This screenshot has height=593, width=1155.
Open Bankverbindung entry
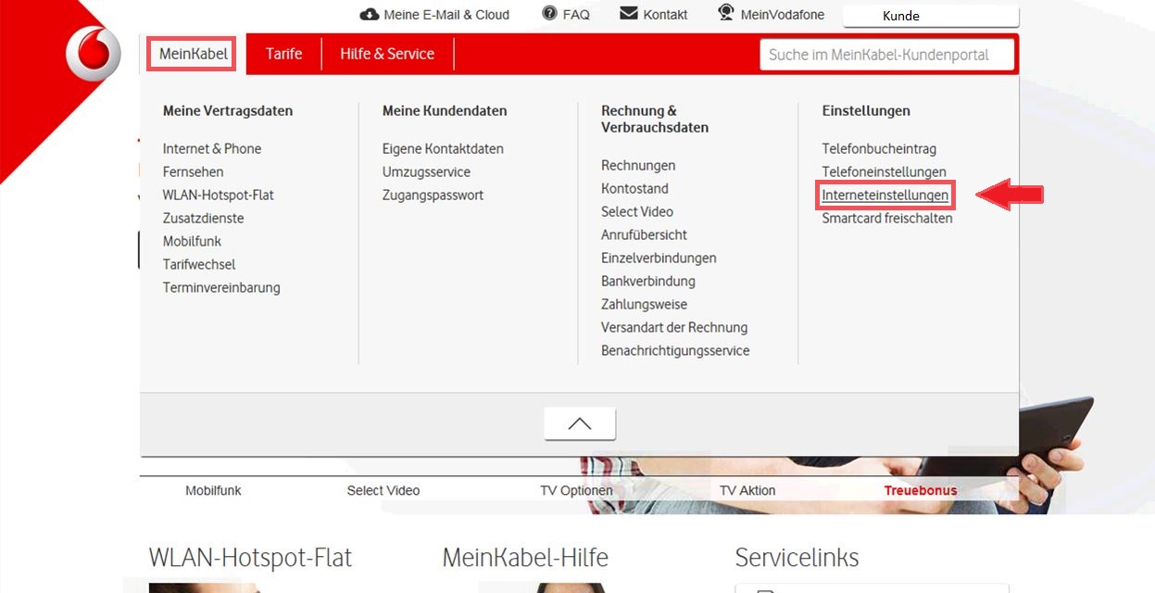[x=648, y=281]
